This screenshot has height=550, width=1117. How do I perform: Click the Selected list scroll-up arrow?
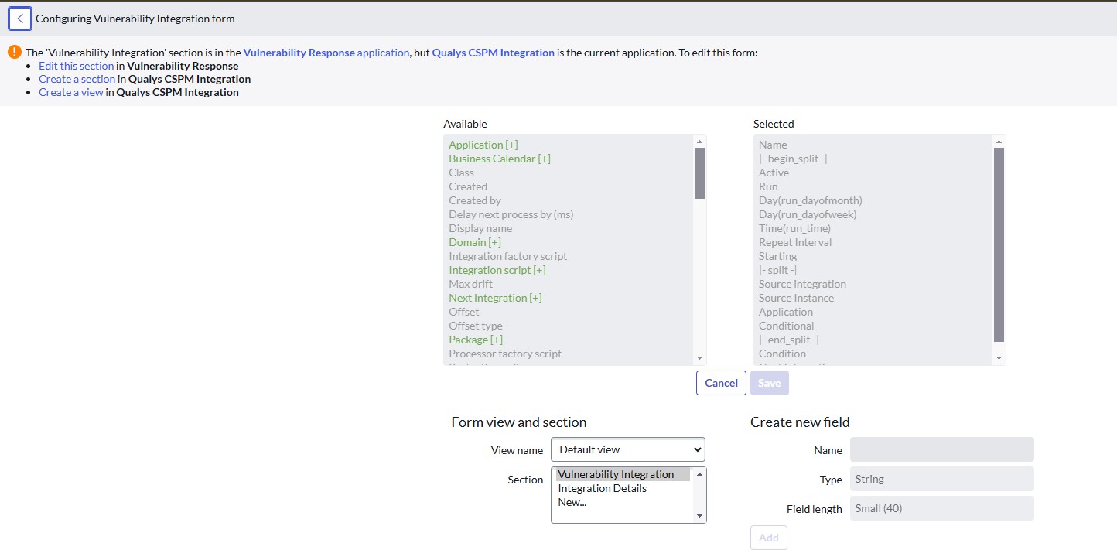pyautogui.click(x=999, y=142)
